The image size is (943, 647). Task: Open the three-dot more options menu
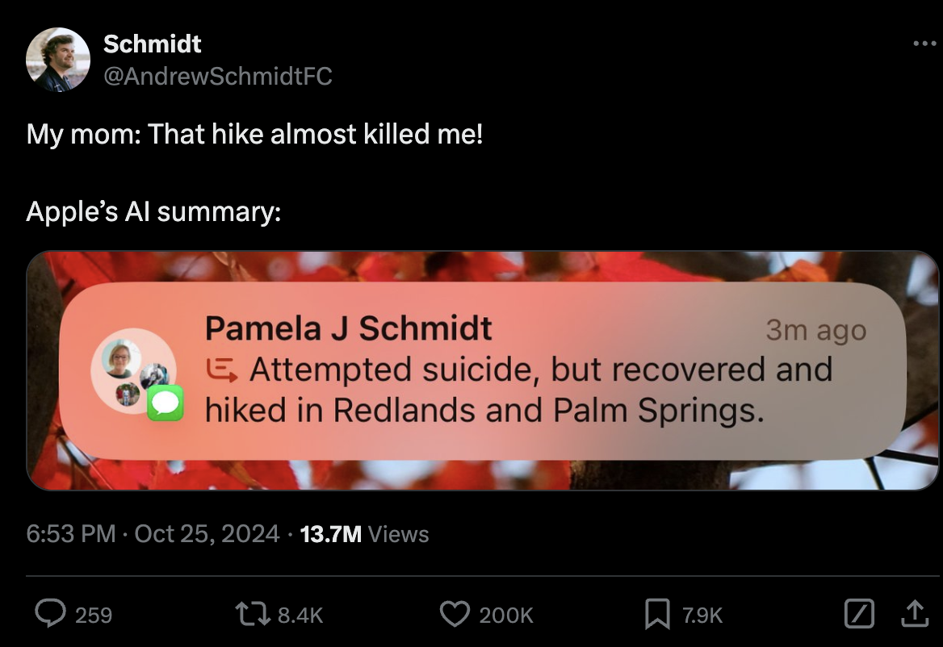click(x=924, y=44)
